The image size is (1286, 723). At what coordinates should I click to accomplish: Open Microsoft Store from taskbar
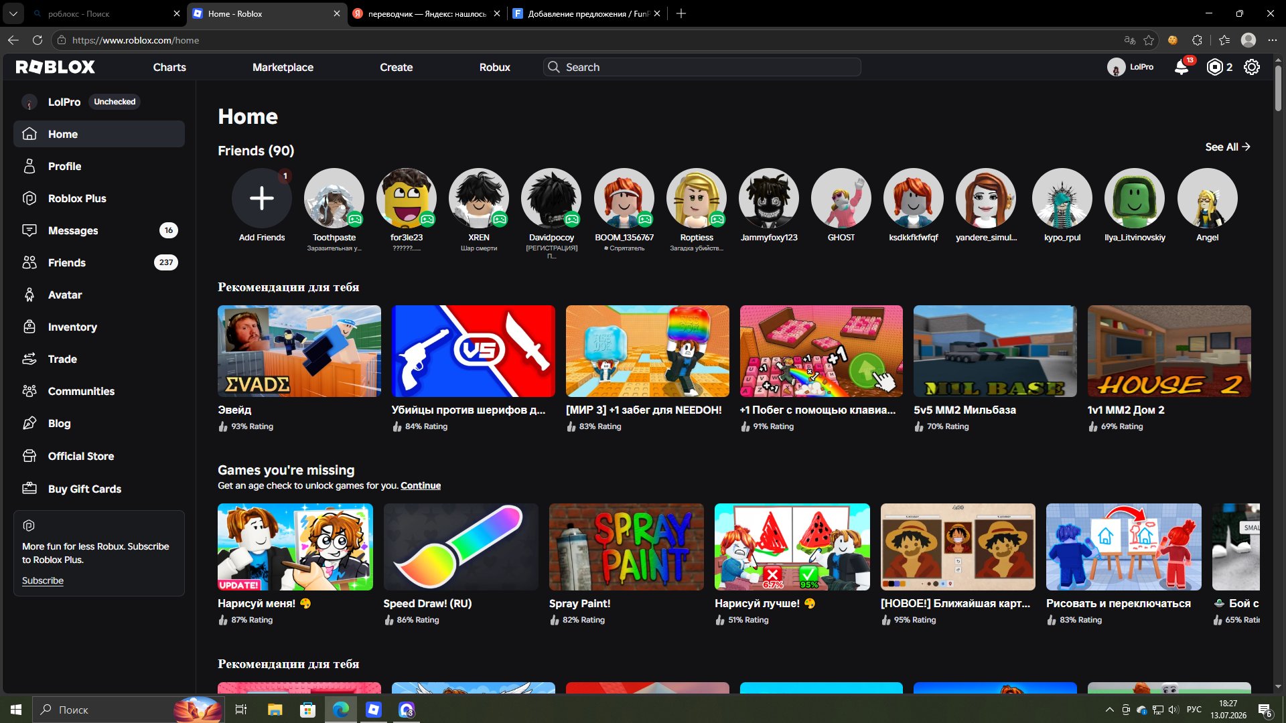click(x=307, y=710)
